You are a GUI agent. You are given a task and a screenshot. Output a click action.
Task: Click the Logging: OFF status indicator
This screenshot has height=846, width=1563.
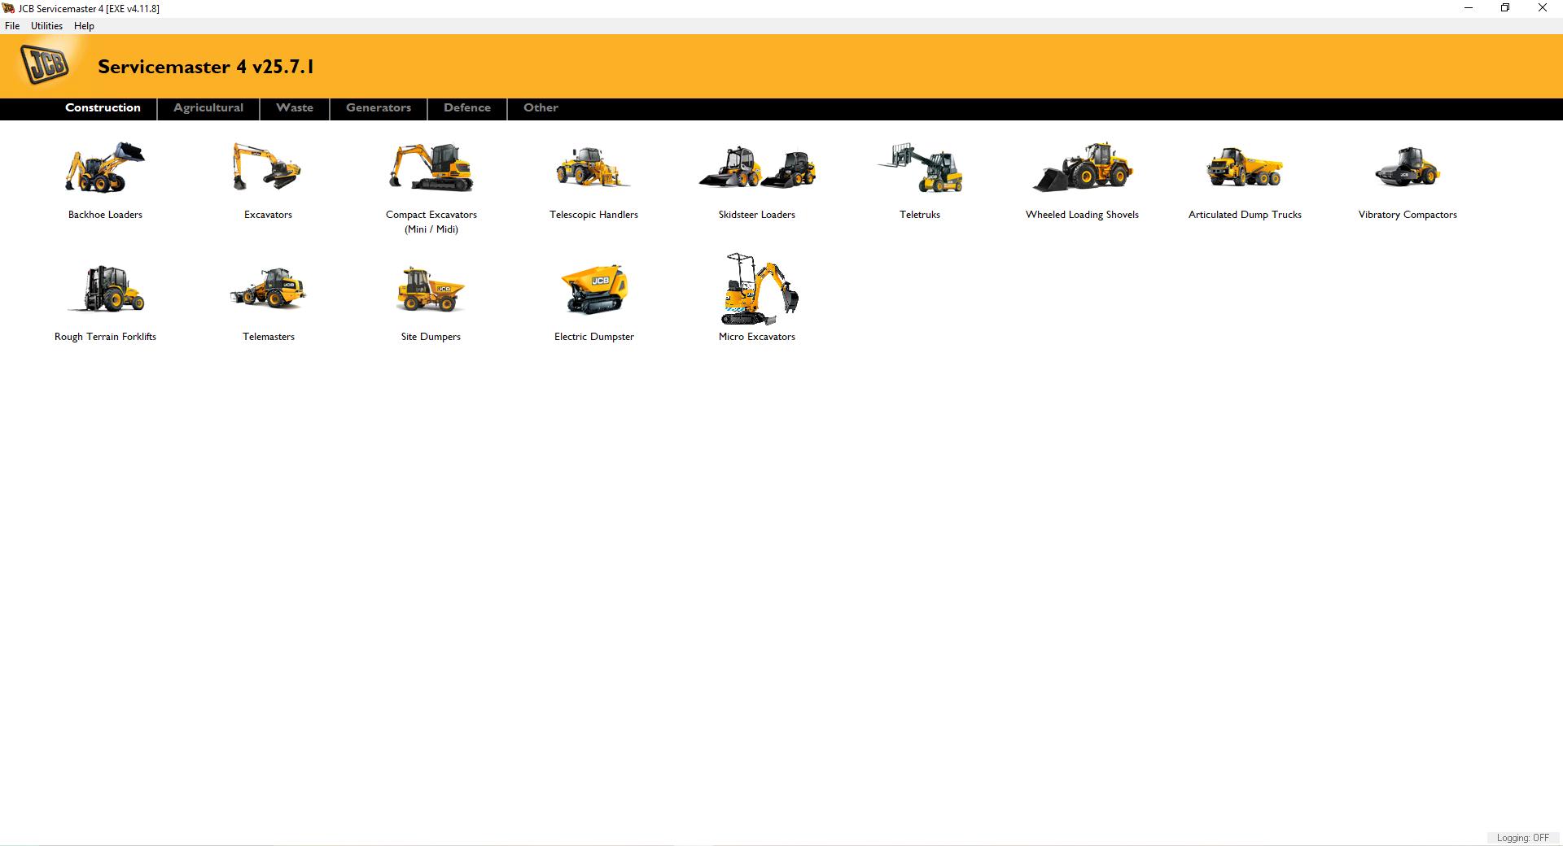(1523, 838)
